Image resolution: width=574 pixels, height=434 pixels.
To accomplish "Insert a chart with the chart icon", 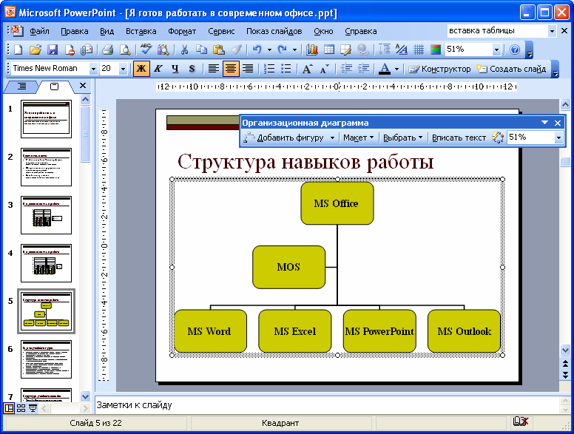I will click(311, 50).
